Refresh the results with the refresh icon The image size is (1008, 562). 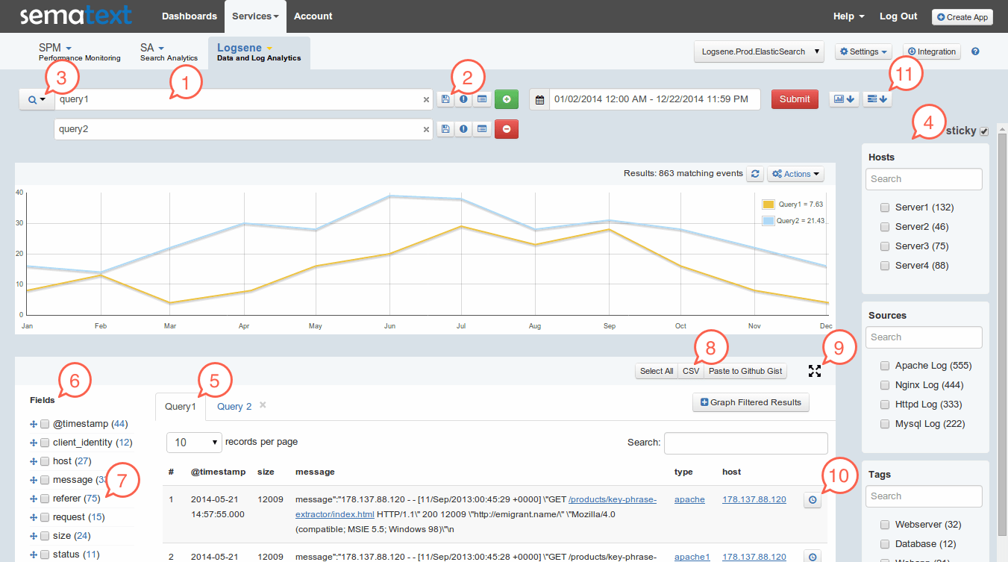click(756, 173)
